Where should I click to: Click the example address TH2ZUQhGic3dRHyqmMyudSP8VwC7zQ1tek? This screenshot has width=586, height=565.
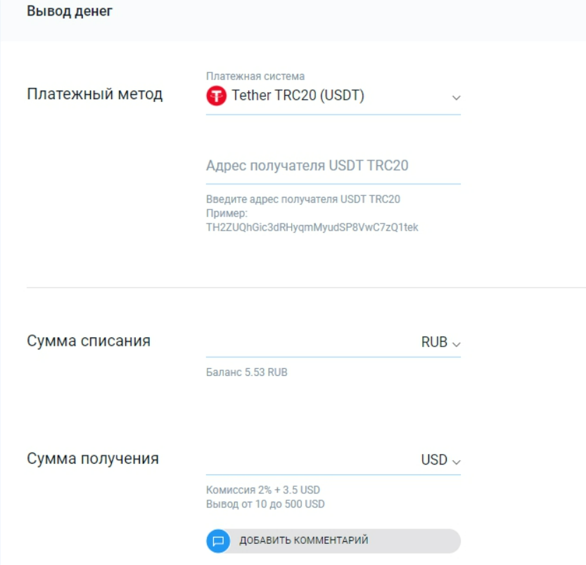pos(312,227)
